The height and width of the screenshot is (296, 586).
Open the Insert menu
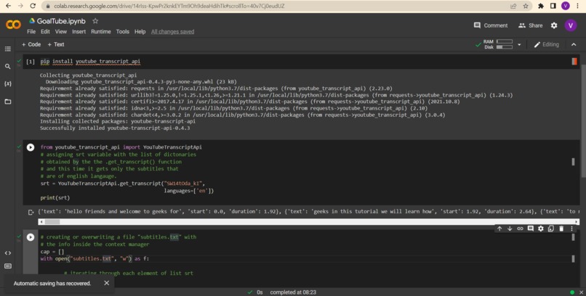(x=79, y=32)
